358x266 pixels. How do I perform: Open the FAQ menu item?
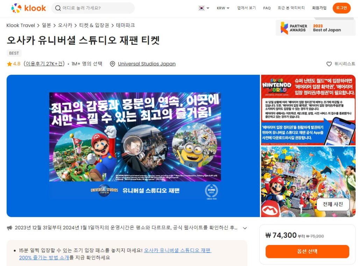click(x=267, y=8)
